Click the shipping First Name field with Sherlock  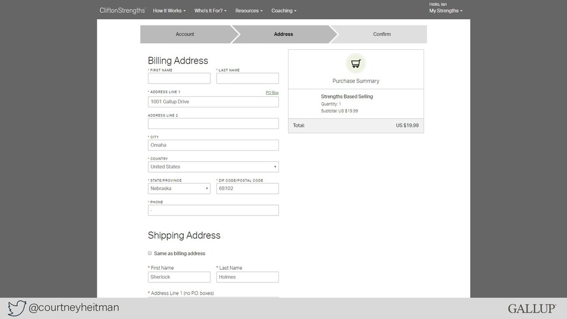[x=179, y=277]
